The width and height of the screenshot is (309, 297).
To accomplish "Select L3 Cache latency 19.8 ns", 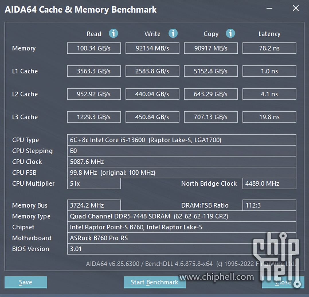I will coord(269,117).
